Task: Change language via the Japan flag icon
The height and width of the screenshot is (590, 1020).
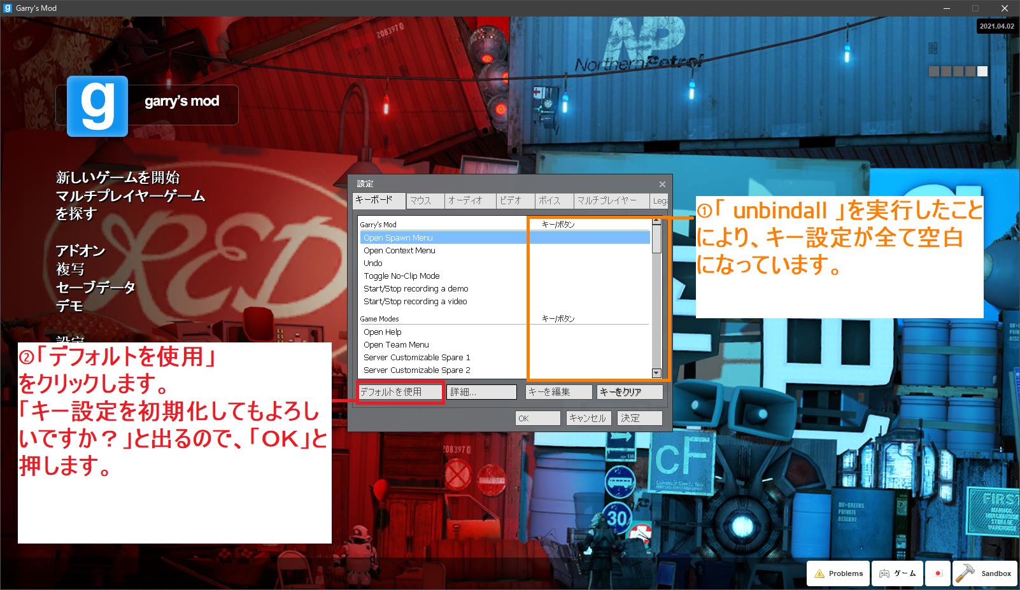Action: [x=938, y=573]
